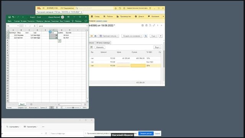
Task: Open the Компания section in 1C
Action: [154, 16]
